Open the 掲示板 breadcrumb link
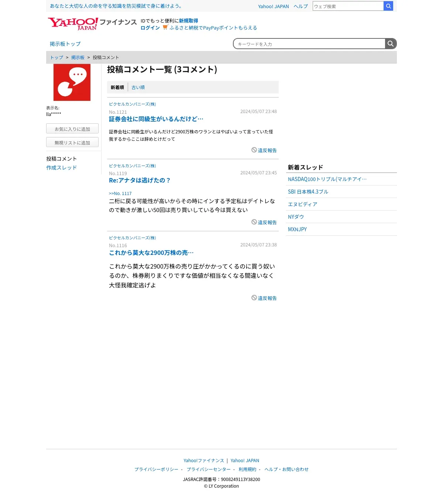 click(x=78, y=58)
